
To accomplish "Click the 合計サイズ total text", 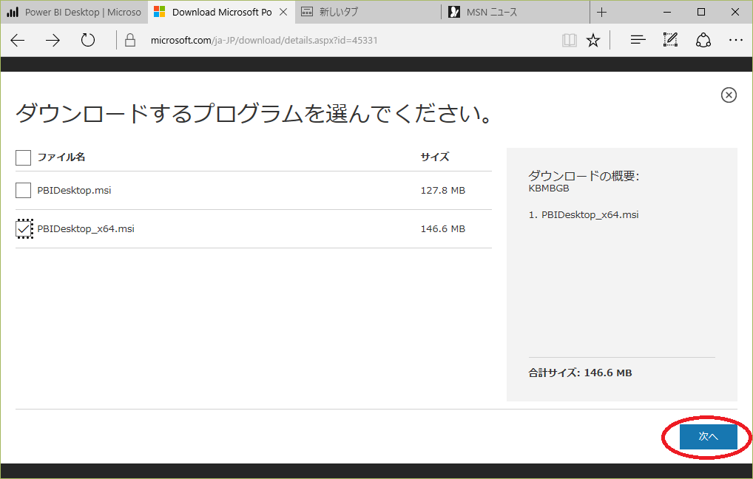I will [x=580, y=373].
